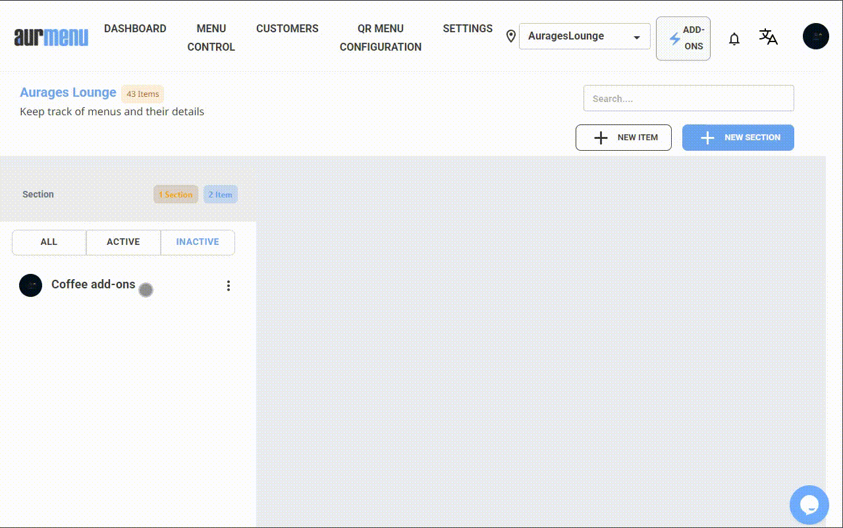
Task: Go to Dashboard menu
Action: (x=135, y=29)
